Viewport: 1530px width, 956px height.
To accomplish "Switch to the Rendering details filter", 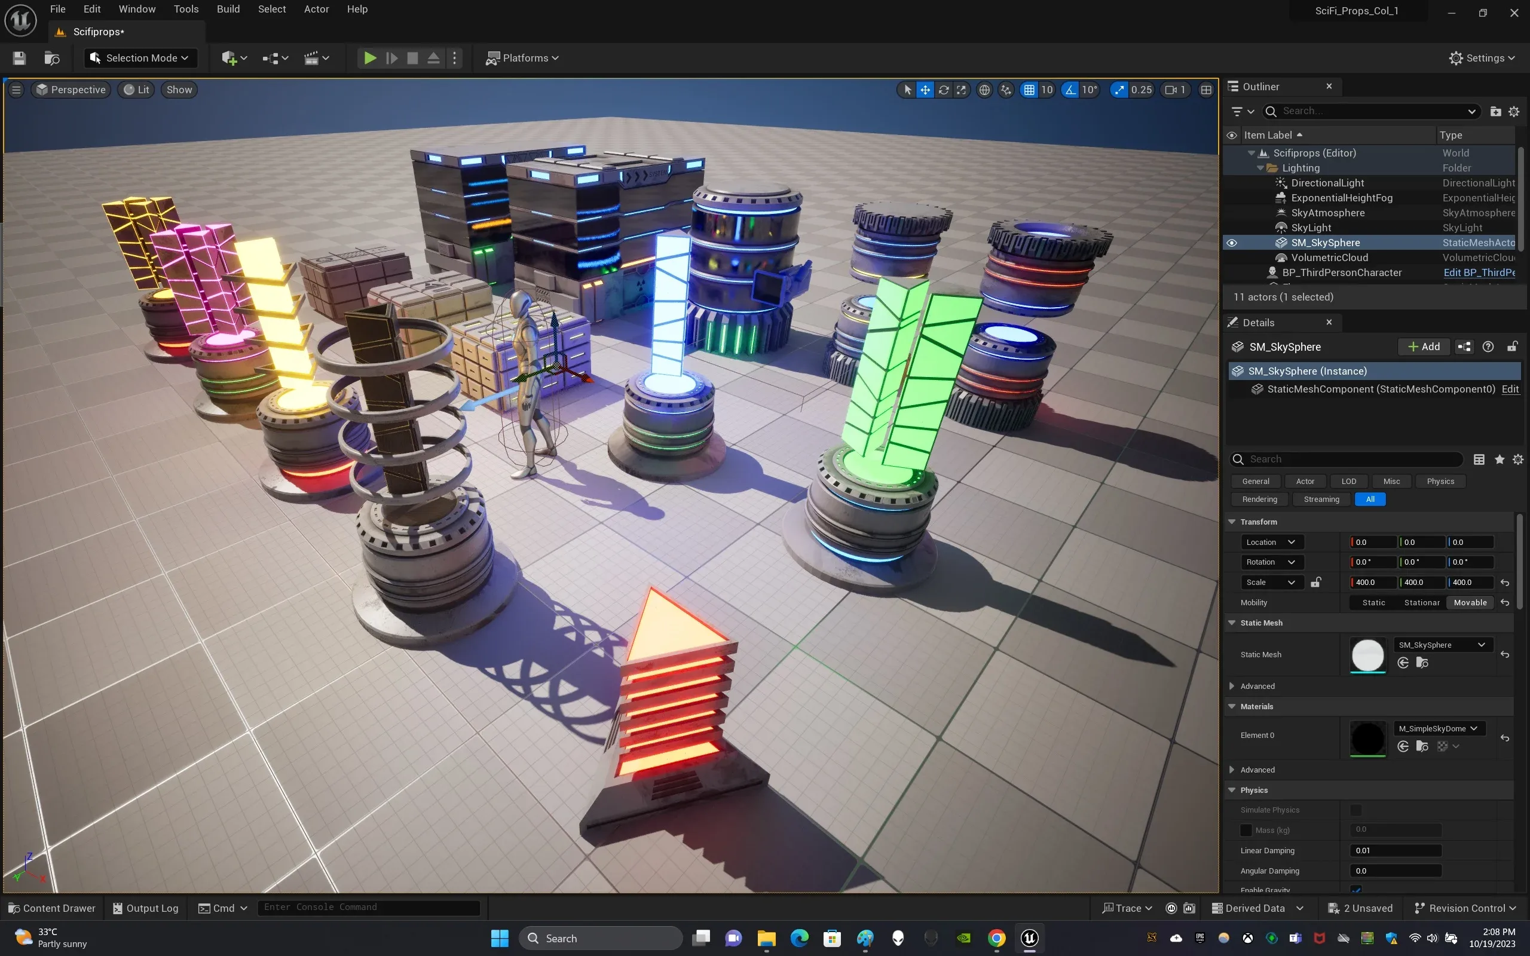I will [1259, 500].
